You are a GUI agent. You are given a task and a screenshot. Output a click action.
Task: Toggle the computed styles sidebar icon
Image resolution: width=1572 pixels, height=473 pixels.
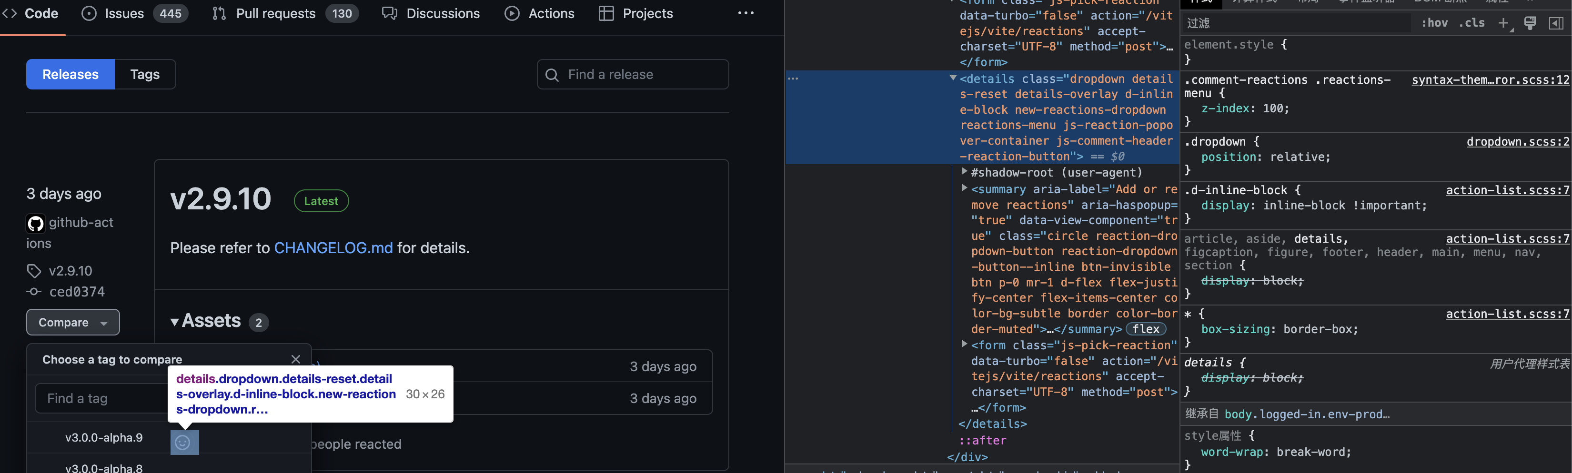pyautogui.click(x=1556, y=23)
